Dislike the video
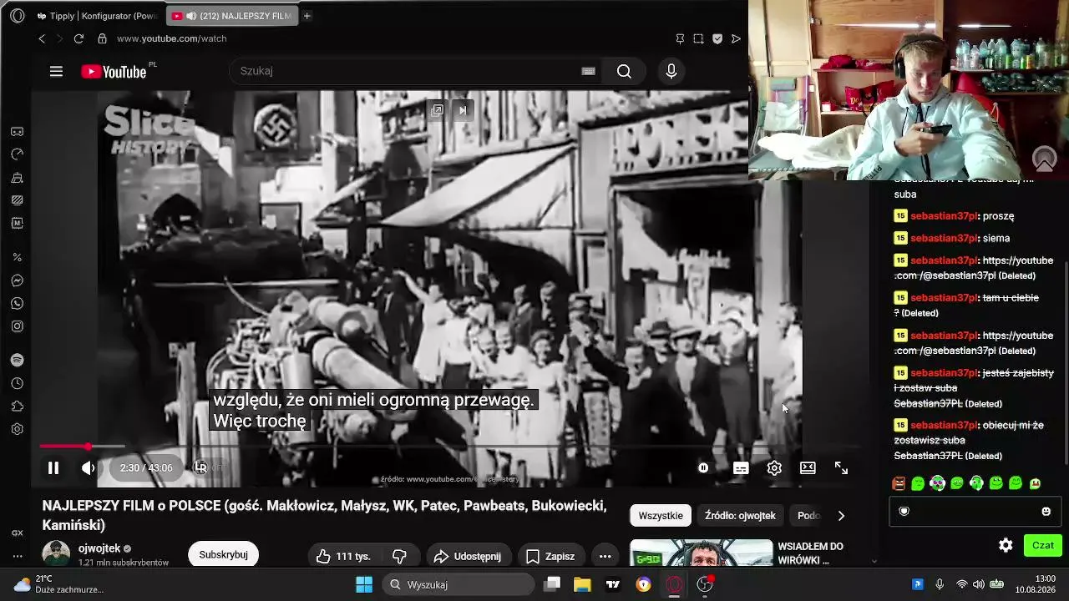Image resolution: width=1069 pixels, height=601 pixels. 400,556
